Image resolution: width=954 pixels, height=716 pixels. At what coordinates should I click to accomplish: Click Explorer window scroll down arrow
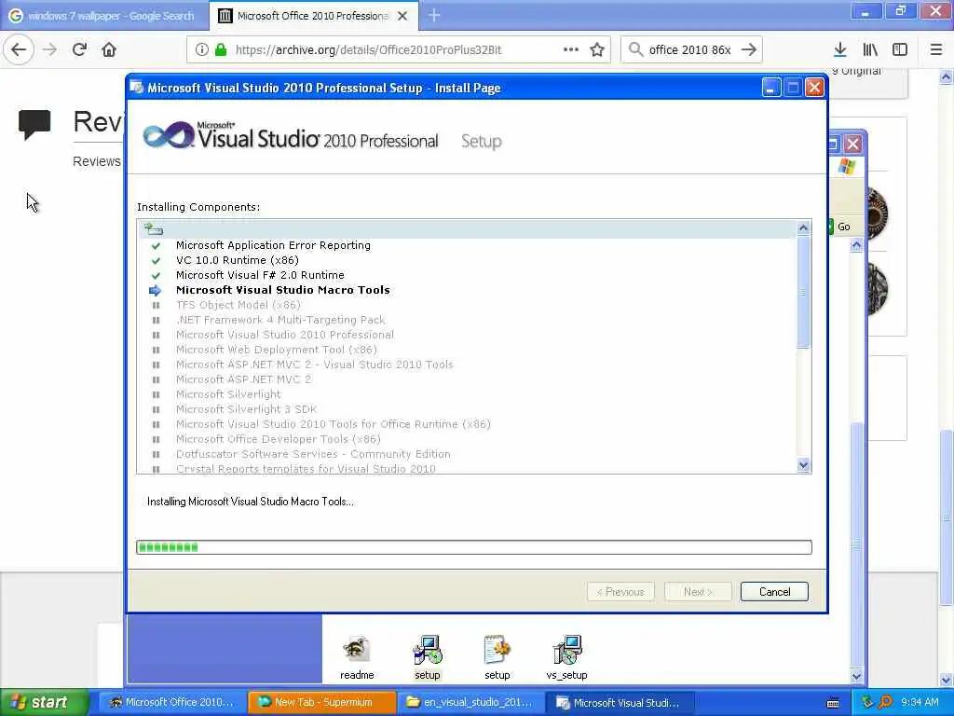[857, 677]
